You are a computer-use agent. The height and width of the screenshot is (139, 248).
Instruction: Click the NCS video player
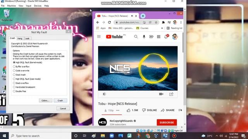138,68
